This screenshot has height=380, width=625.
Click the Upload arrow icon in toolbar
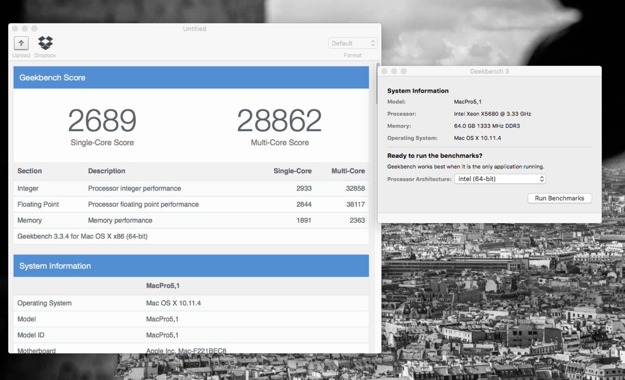[21, 43]
